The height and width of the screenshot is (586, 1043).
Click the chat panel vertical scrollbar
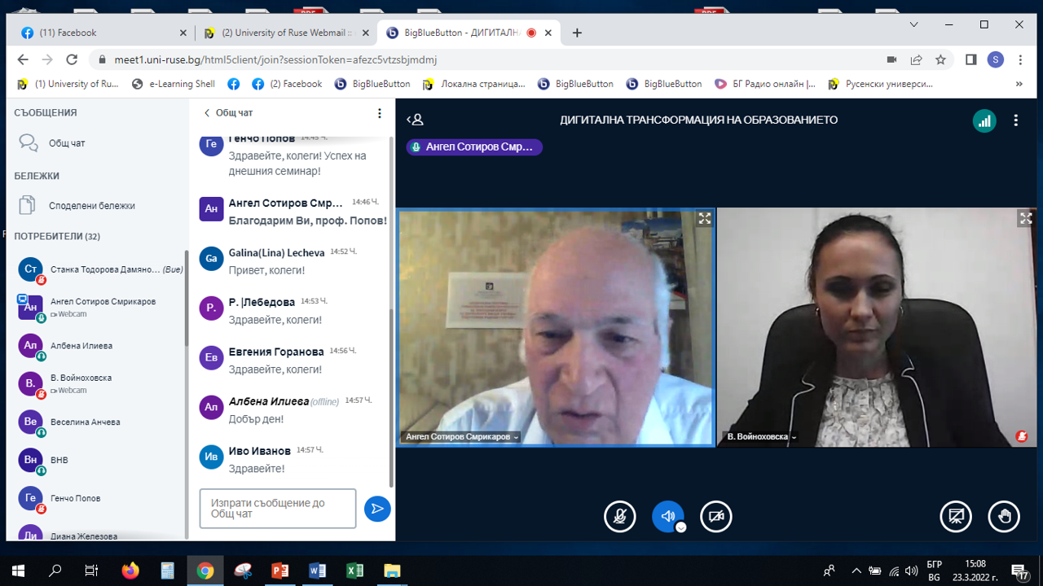(392, 326)
